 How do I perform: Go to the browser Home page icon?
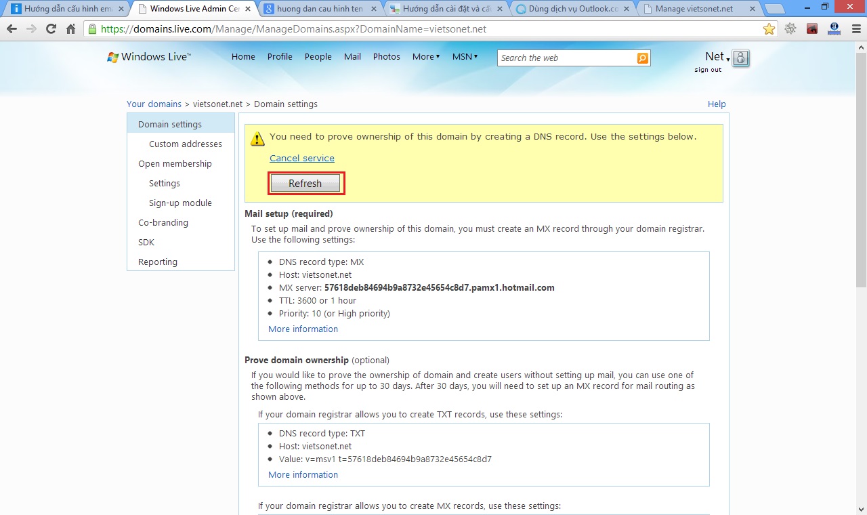click(70, 29)
